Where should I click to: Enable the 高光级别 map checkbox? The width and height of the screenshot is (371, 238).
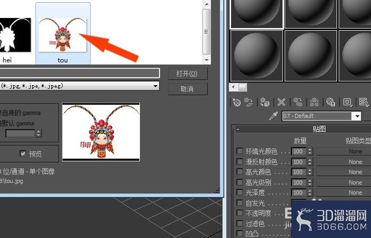pos(240,182)
